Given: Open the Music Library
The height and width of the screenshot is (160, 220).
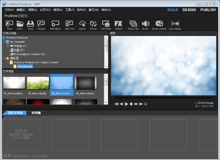Looking at the screenshot, I should coord(159,24).
